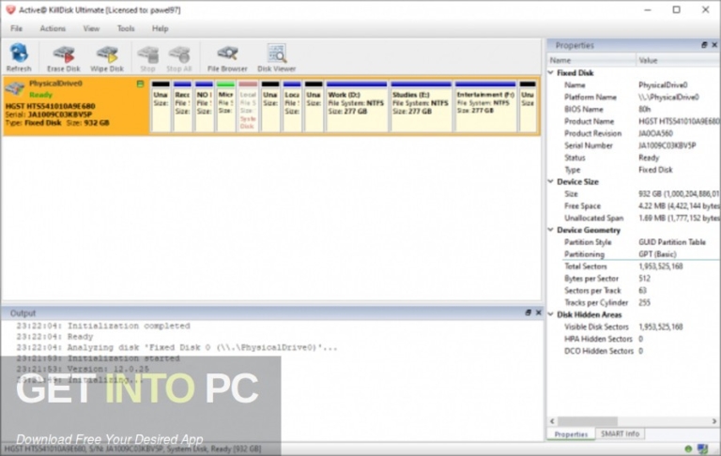Select the HPA Hidden Sectors row
This screenshot has width=721, height=456.
[634, 339]
